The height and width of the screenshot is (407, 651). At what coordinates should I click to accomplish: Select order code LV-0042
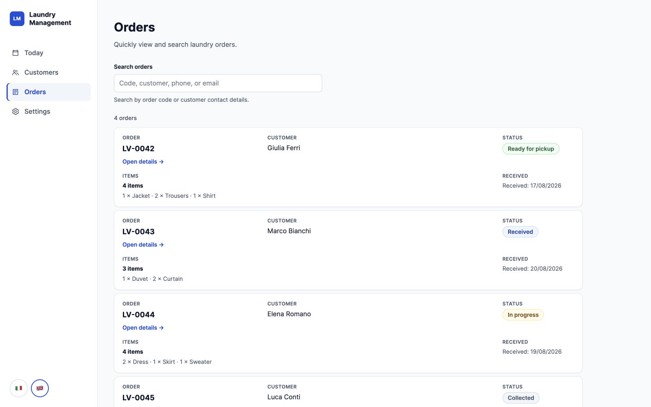[x=138, y=149]
